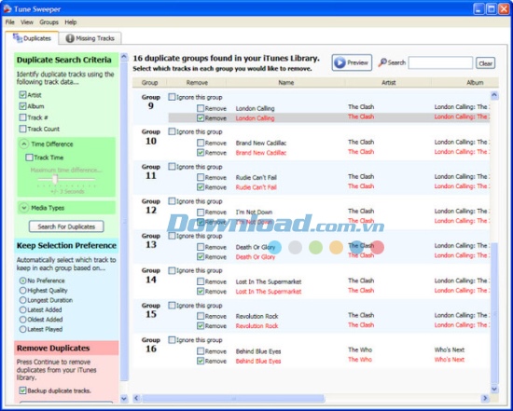
Task: Click the Preview play icon button
Action: tap(352, 62)
